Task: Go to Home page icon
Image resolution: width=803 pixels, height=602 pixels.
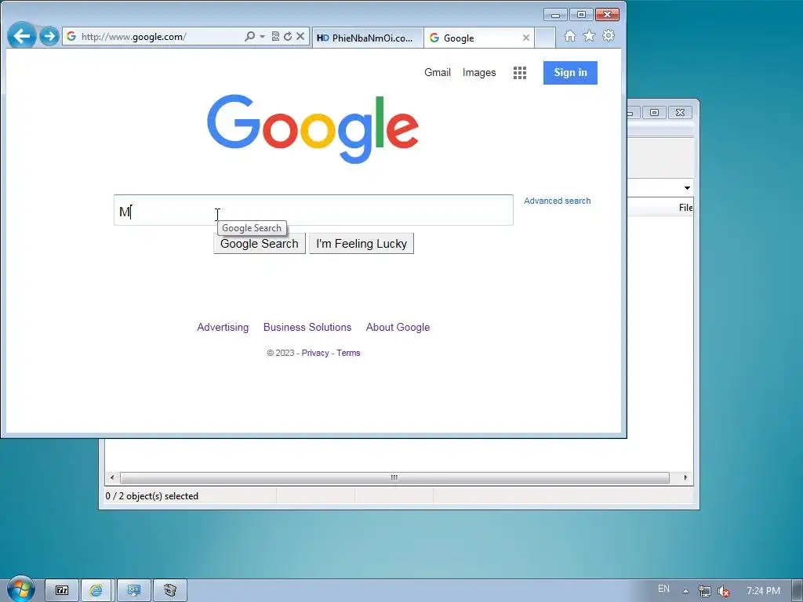Action: point(570,36)
